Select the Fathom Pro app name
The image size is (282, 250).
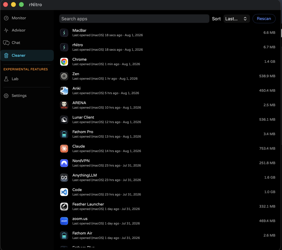click(83, 132)
